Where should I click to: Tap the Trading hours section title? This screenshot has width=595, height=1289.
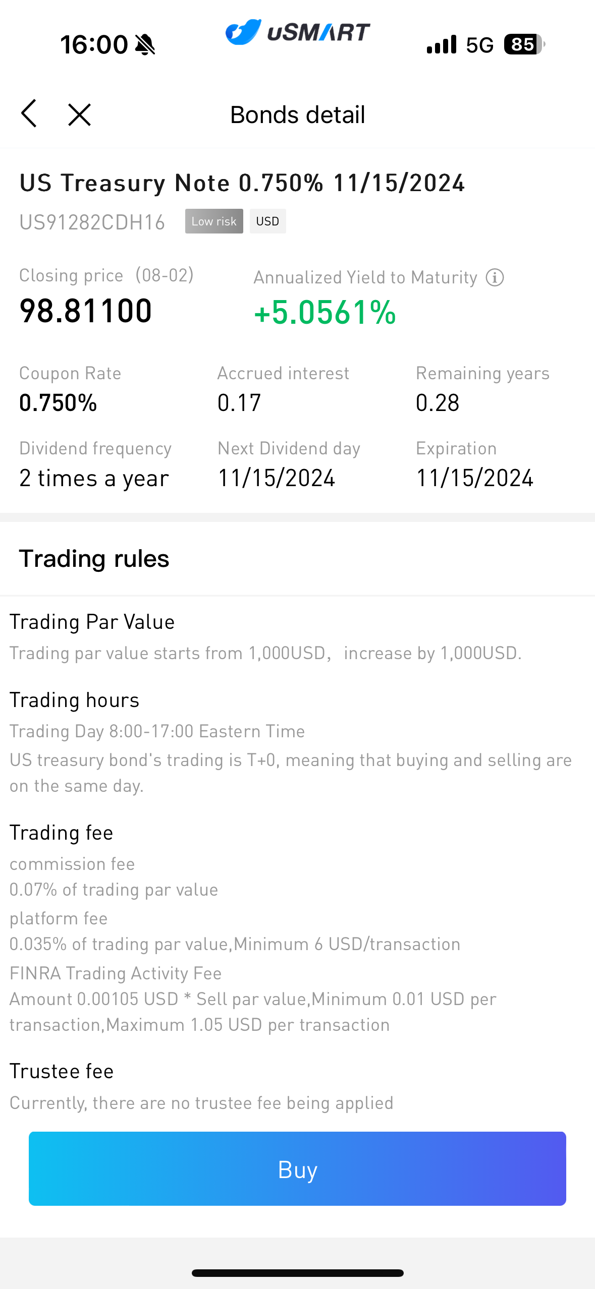click(x=75, y=700)
